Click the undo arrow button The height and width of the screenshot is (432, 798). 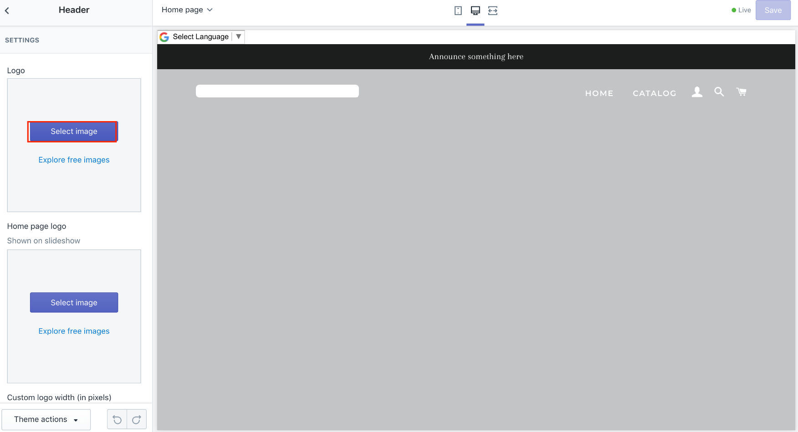(x=117, y=419)
